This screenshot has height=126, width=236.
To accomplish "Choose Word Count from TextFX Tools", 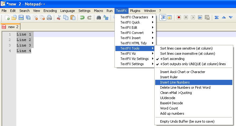I will pyautogui.click(x=169, y=108).
